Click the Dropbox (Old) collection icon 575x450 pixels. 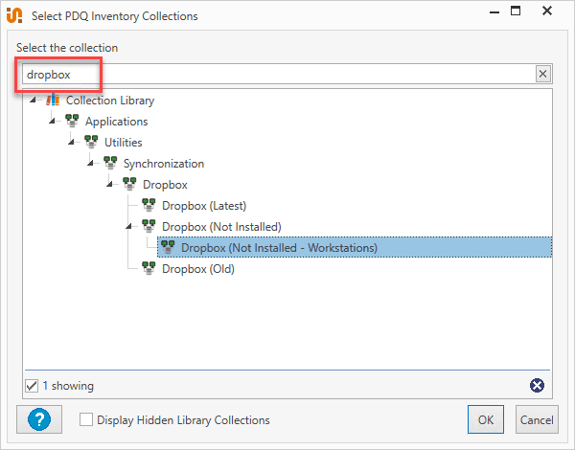tap(149, 268)
